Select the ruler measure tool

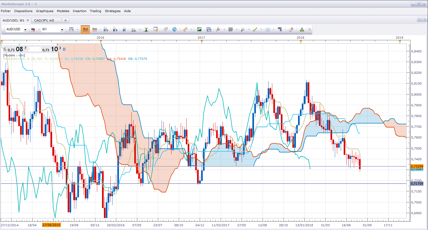[x=185, y=29]
